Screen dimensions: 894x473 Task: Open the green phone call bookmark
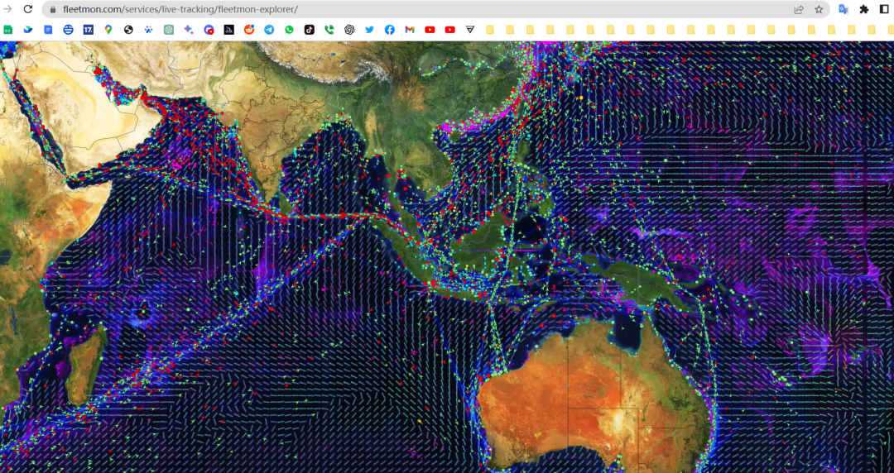tap(329, 30)
